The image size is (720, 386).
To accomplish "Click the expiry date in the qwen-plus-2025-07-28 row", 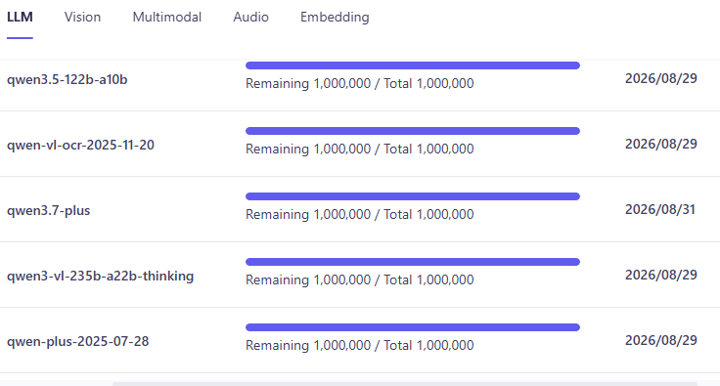I will [660, 341].
